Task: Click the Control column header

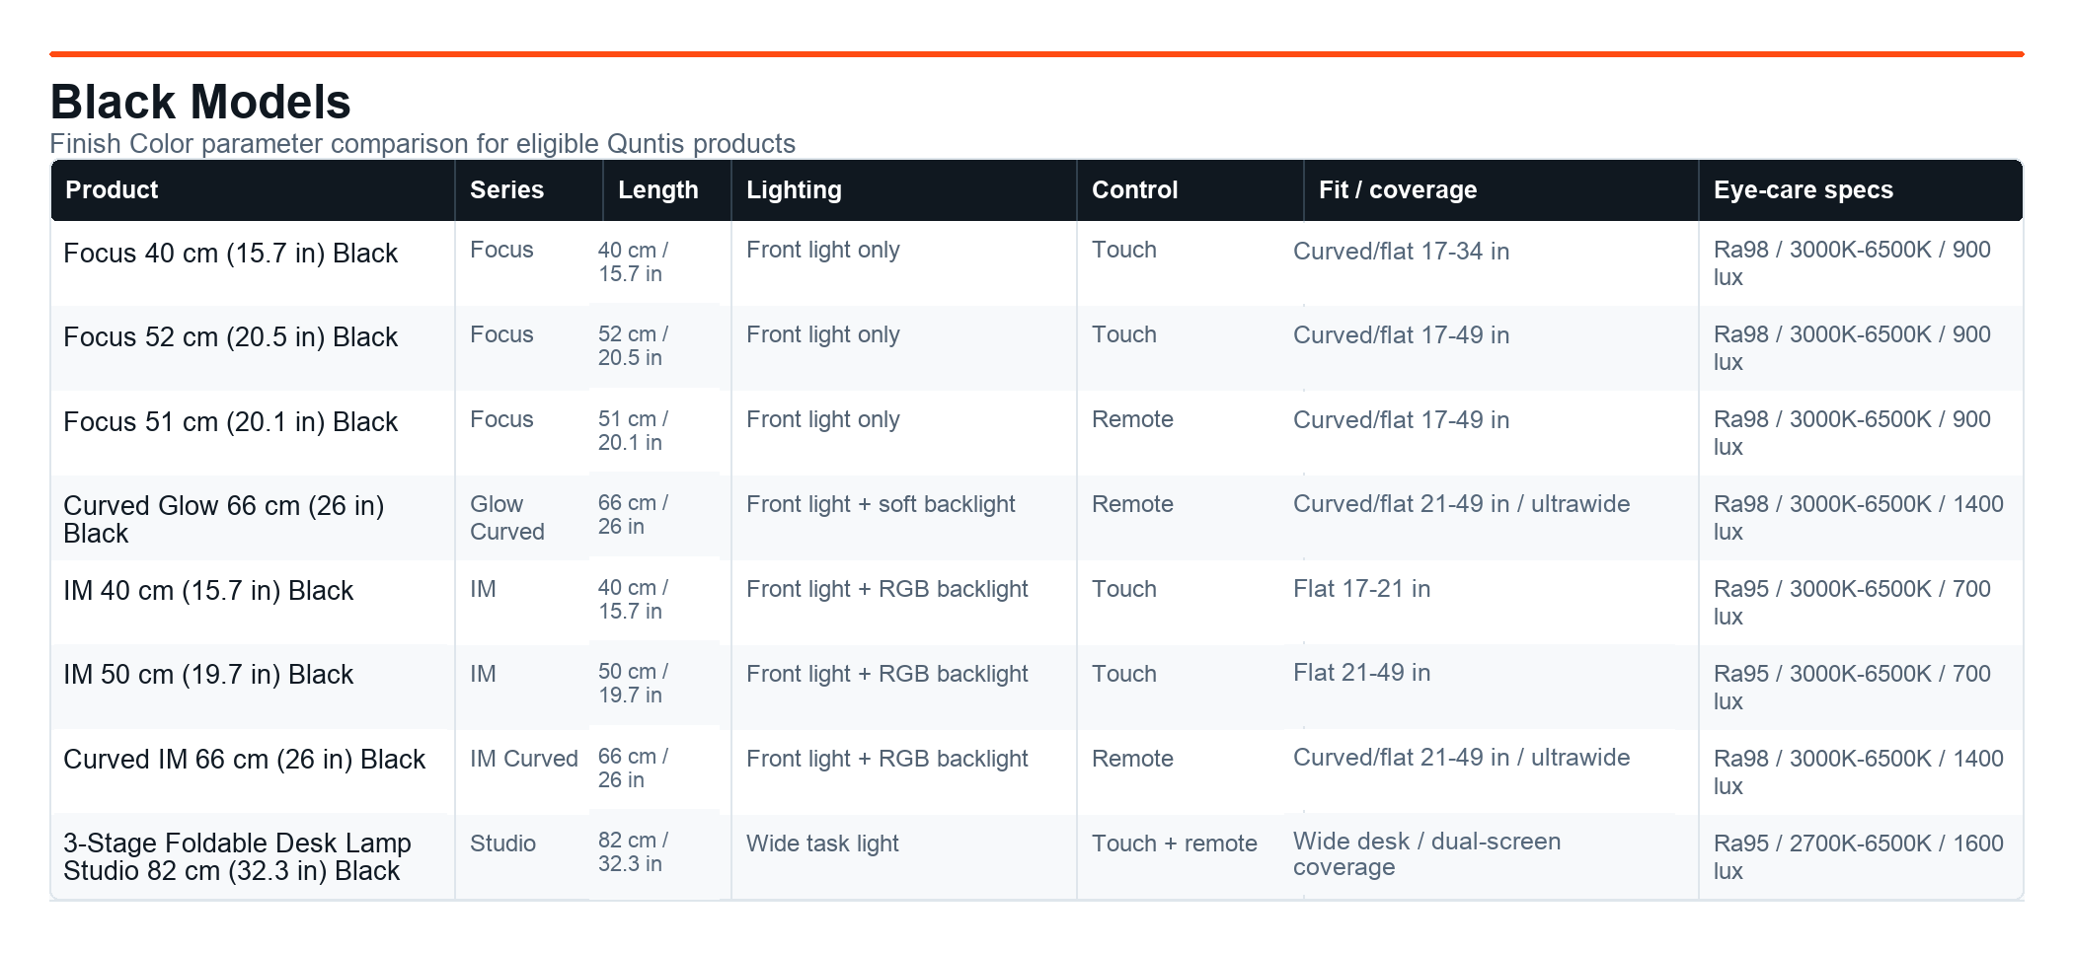Action: (x=1190, y=190)
